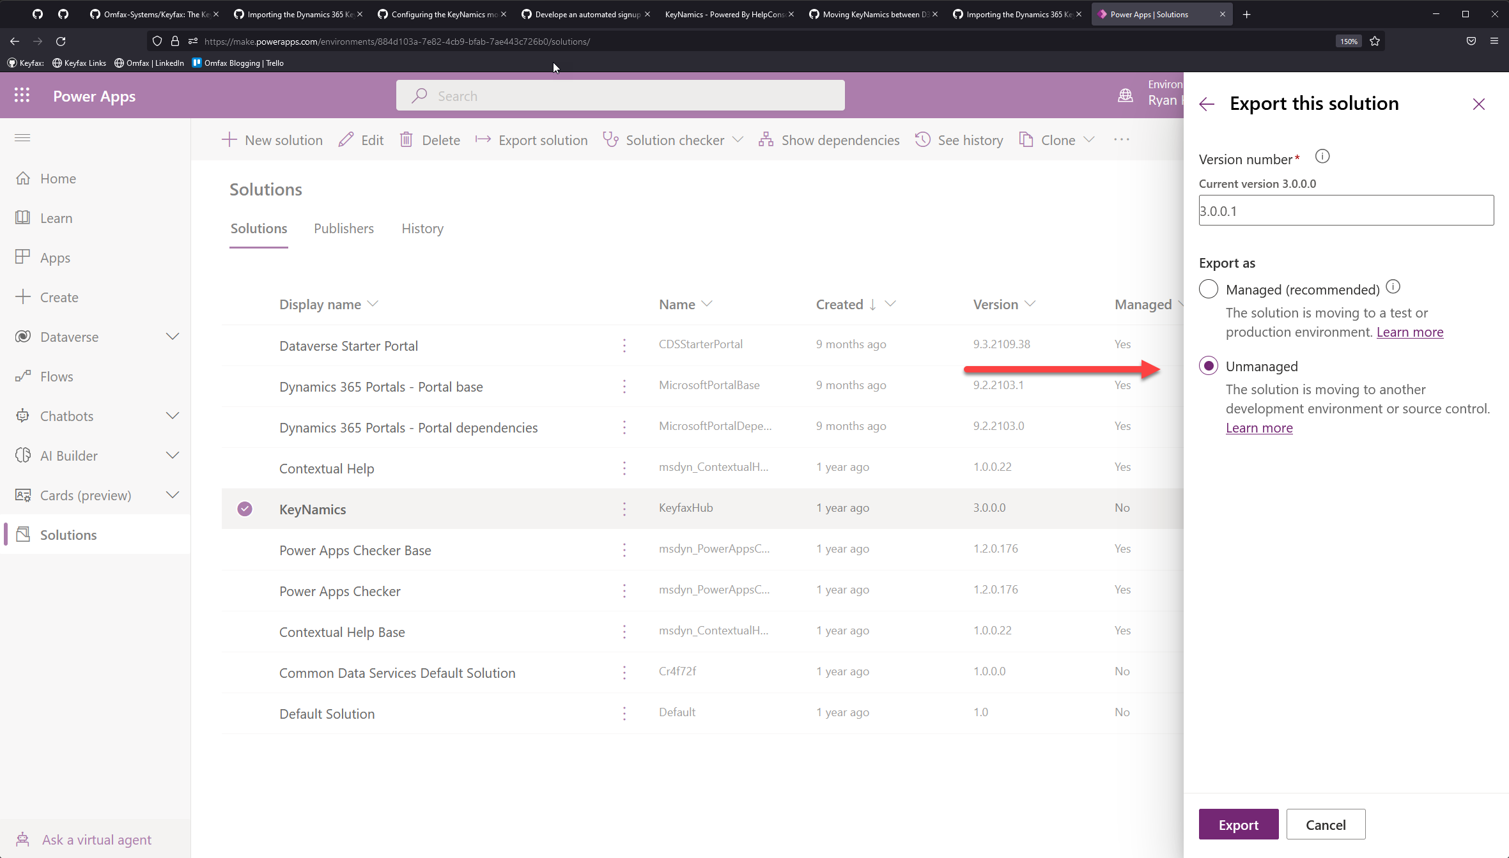
Task: Click Delete in the command bar
Action: (x=429, y=140)
